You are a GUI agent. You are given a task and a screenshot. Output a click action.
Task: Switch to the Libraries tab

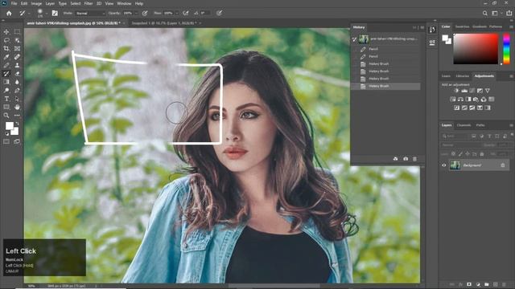point(463,76)
